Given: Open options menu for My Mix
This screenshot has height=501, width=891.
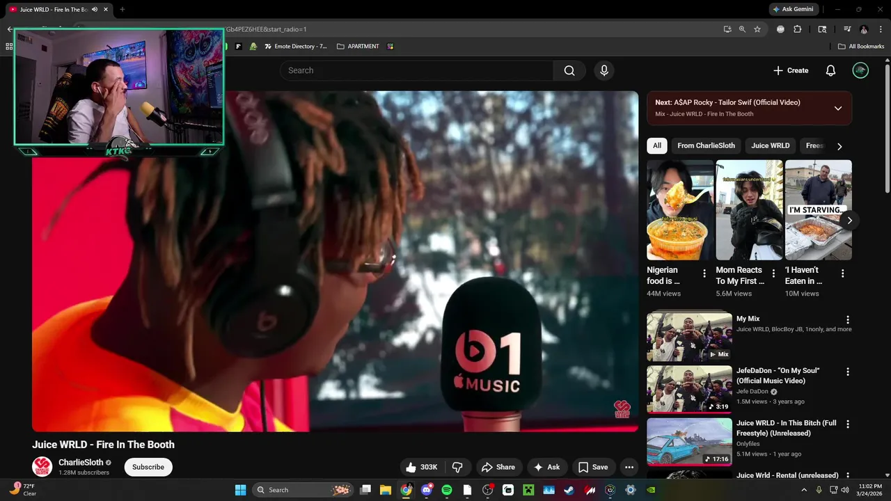Looking at the screenshot, I should [848, 319].
